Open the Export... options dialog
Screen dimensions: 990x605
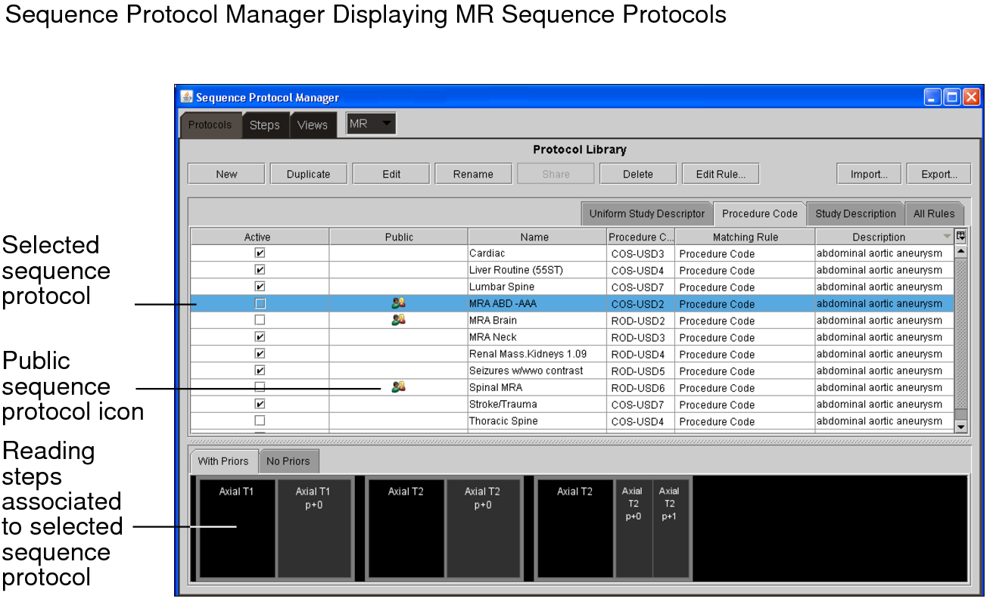[939, 174]
